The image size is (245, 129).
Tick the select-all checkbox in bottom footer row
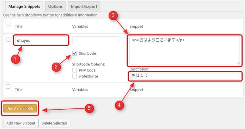pos(8,86)
